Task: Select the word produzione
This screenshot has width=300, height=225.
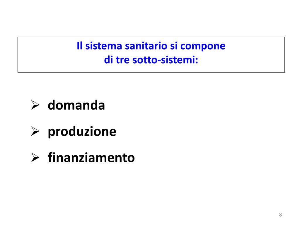Action: [x=82, y=132]
